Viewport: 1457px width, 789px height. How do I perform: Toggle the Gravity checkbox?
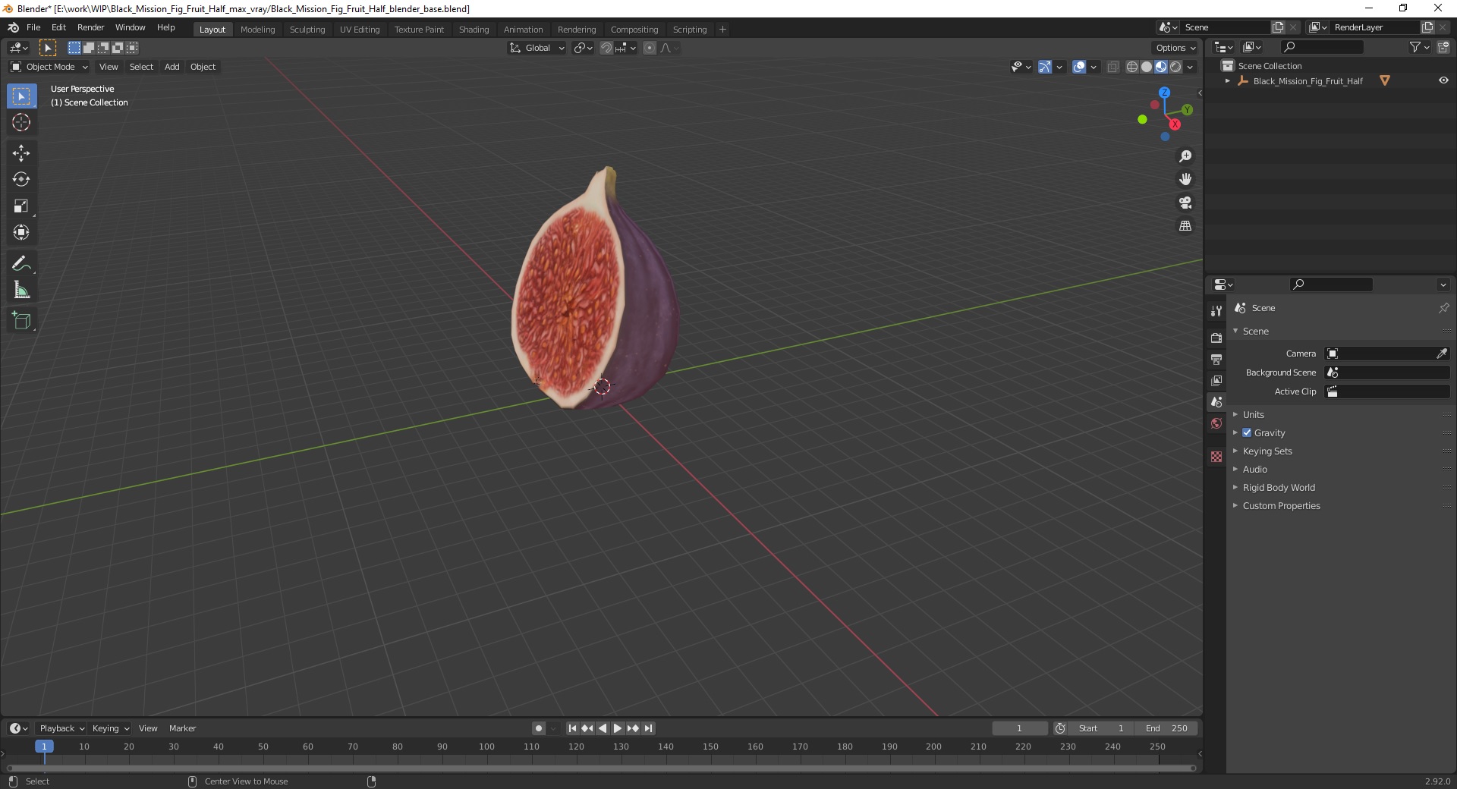point(1247,433)
